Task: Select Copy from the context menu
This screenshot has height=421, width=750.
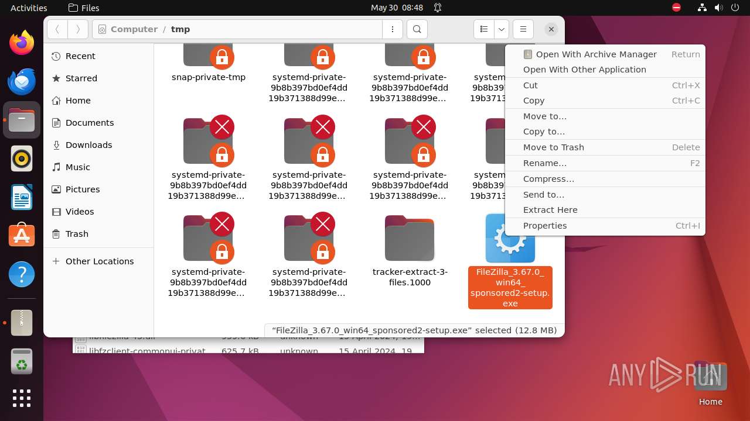Action: [x=605, y=101]
